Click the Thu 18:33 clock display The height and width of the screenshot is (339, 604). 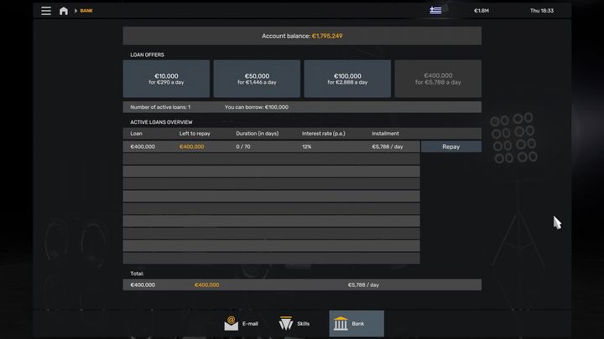tap(542, 11)
